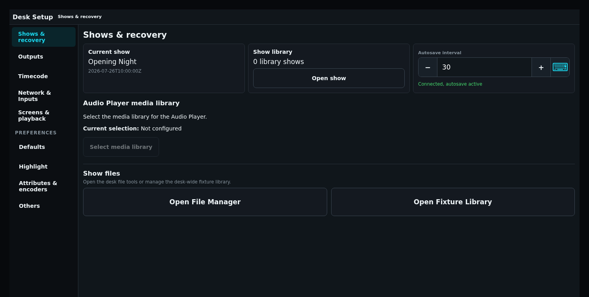Click the Show files heading
589x297 pixels.
(x=102, y=173)
